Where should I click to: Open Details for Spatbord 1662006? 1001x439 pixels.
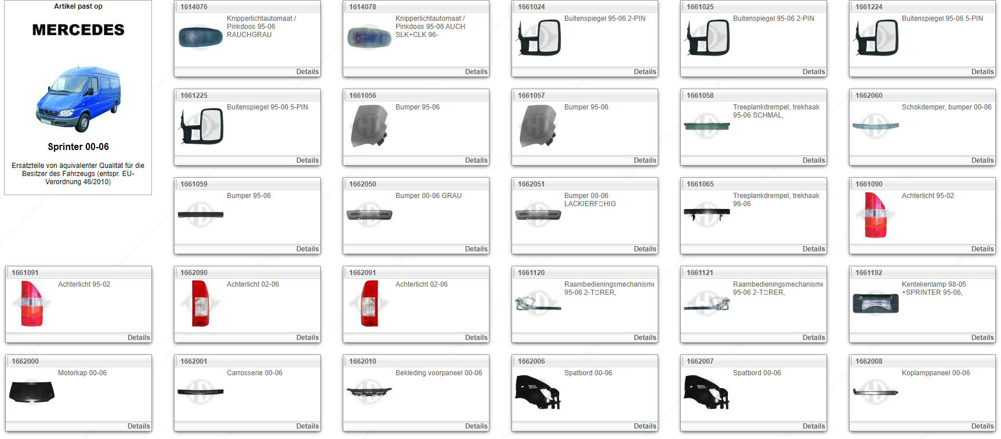[x=645, y=426]
